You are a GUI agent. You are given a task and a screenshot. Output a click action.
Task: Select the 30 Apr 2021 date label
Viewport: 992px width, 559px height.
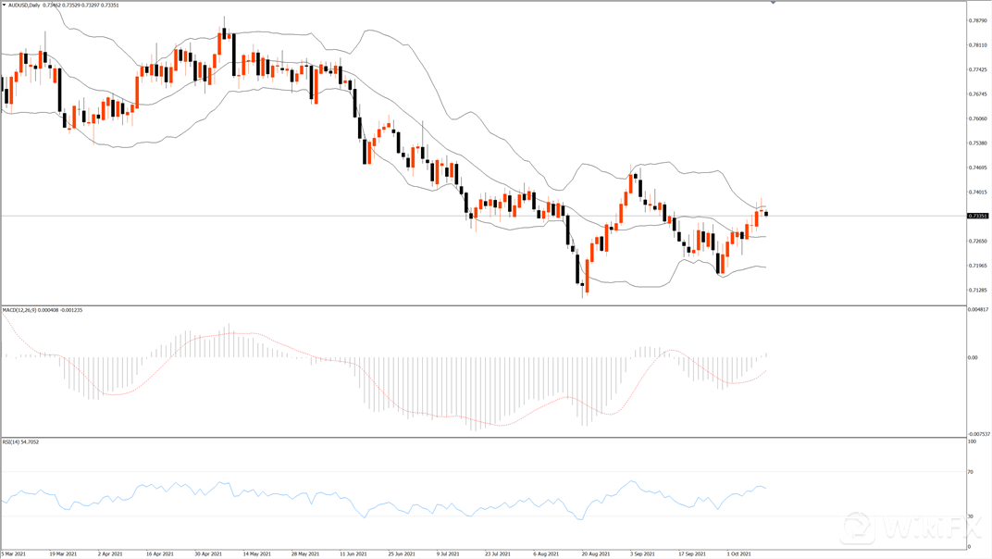coord(209,554)
